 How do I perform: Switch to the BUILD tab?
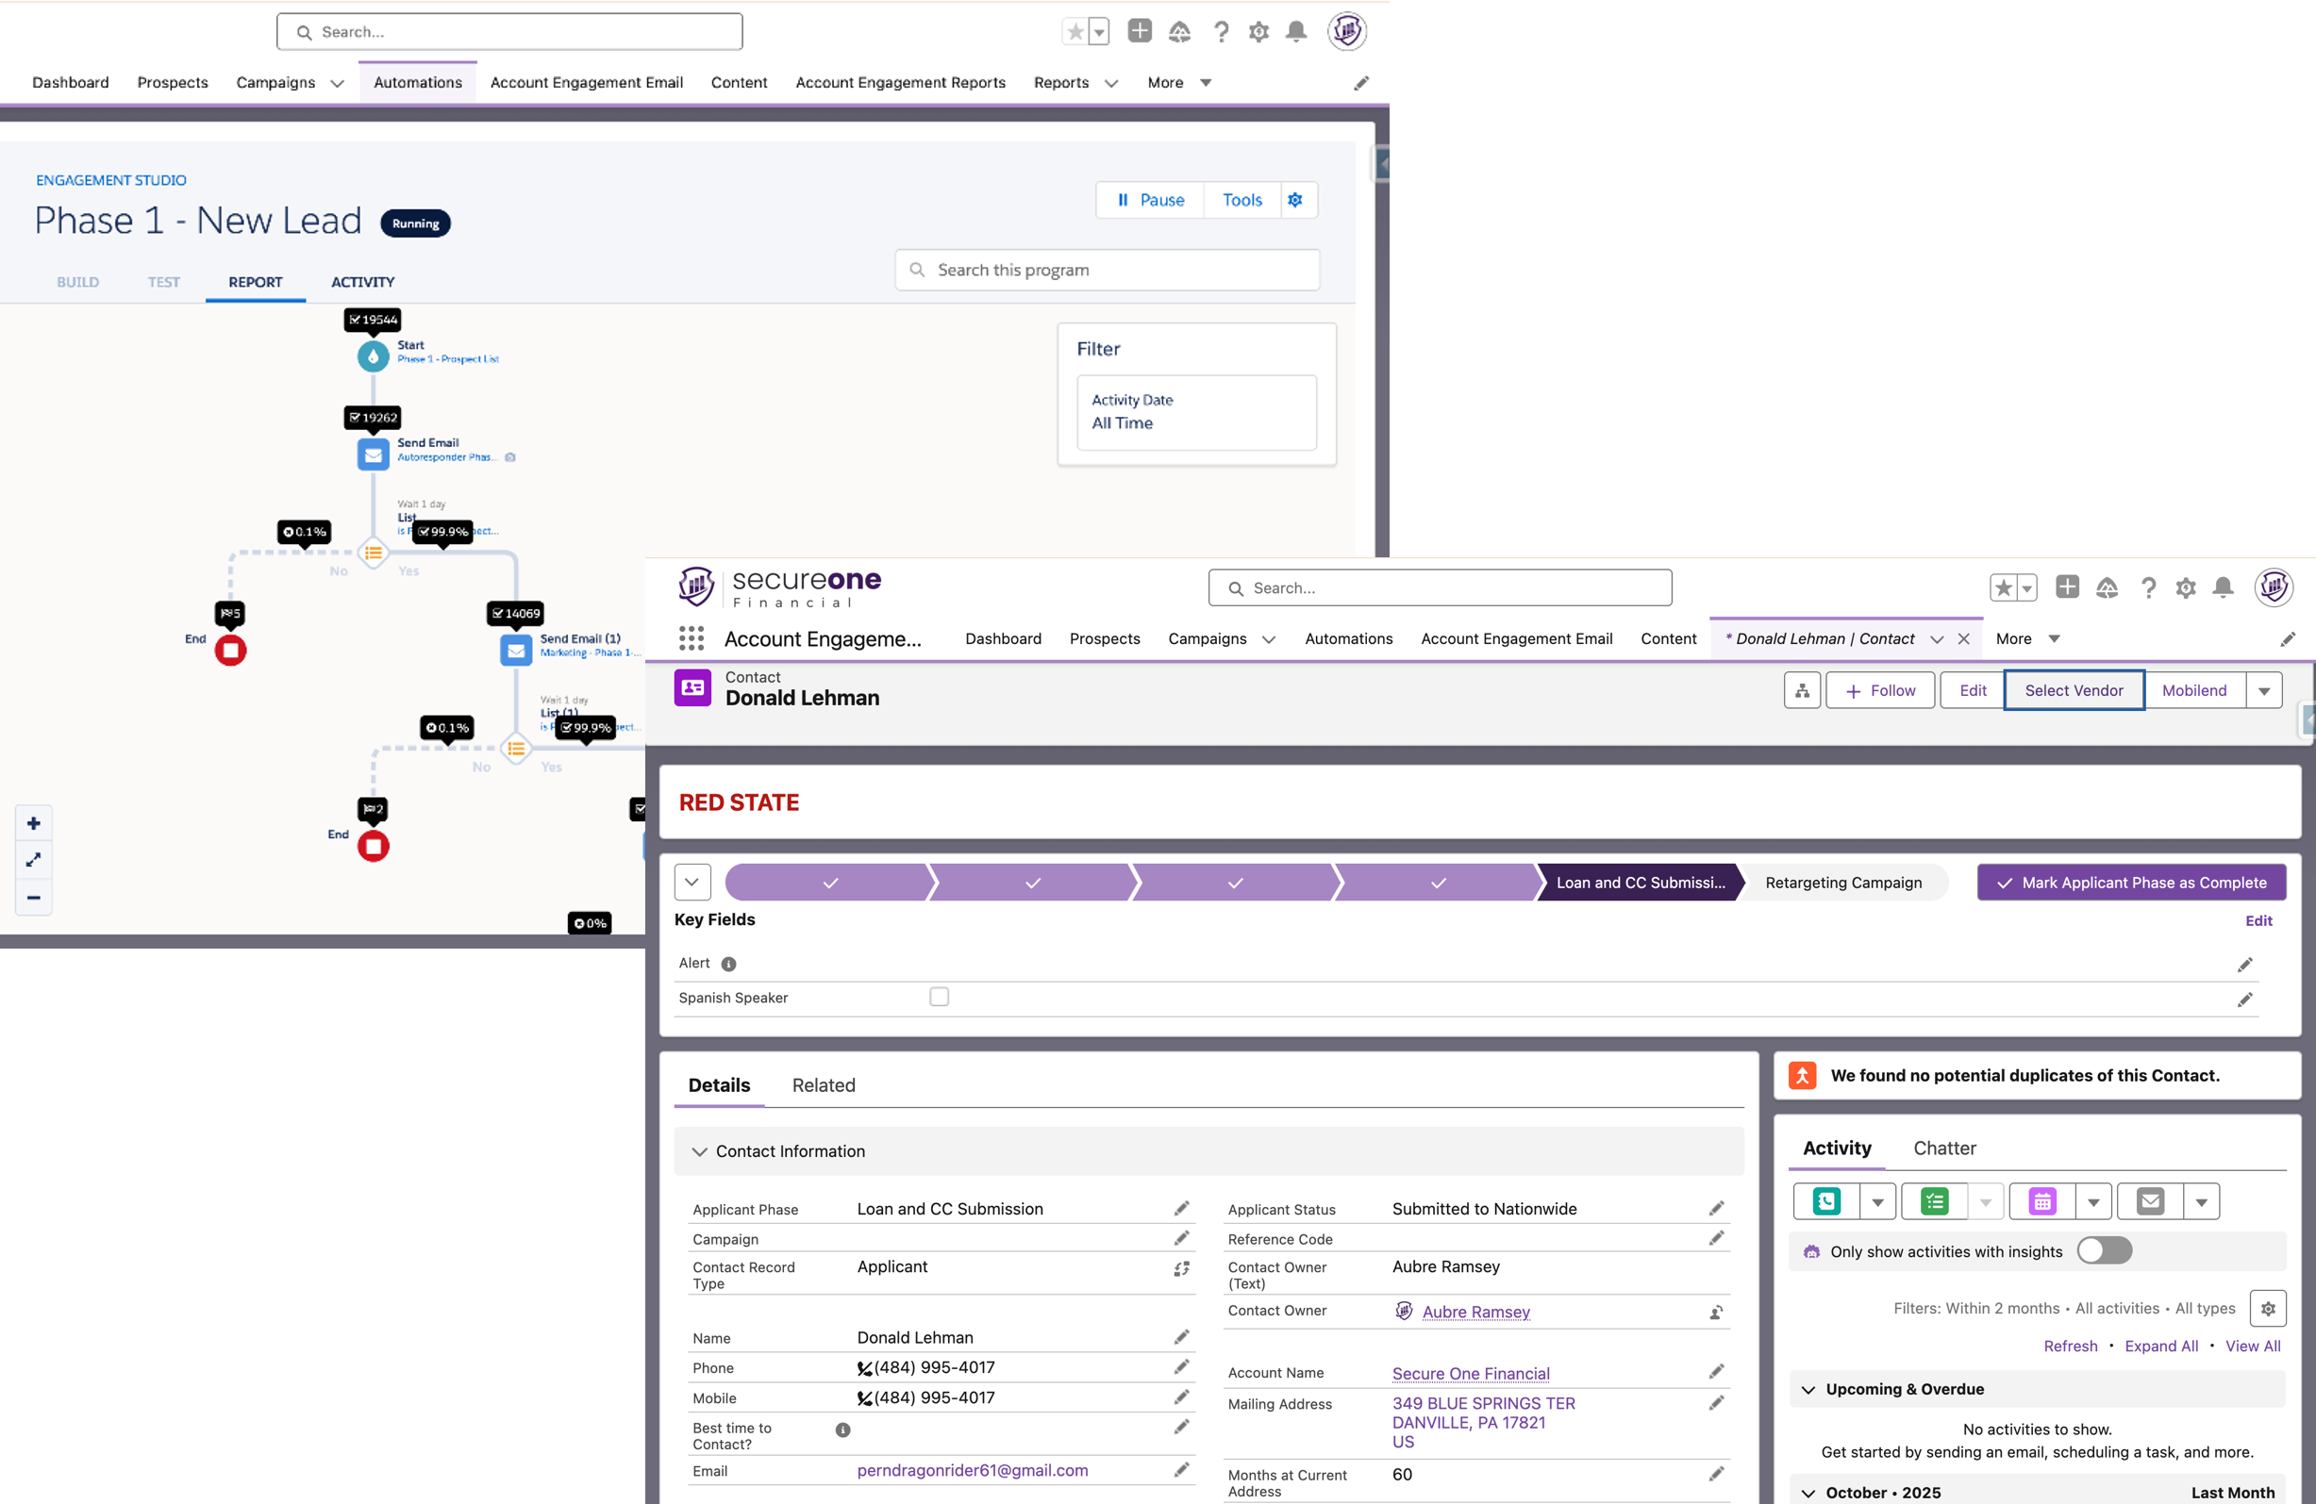[x=78, y=282]
